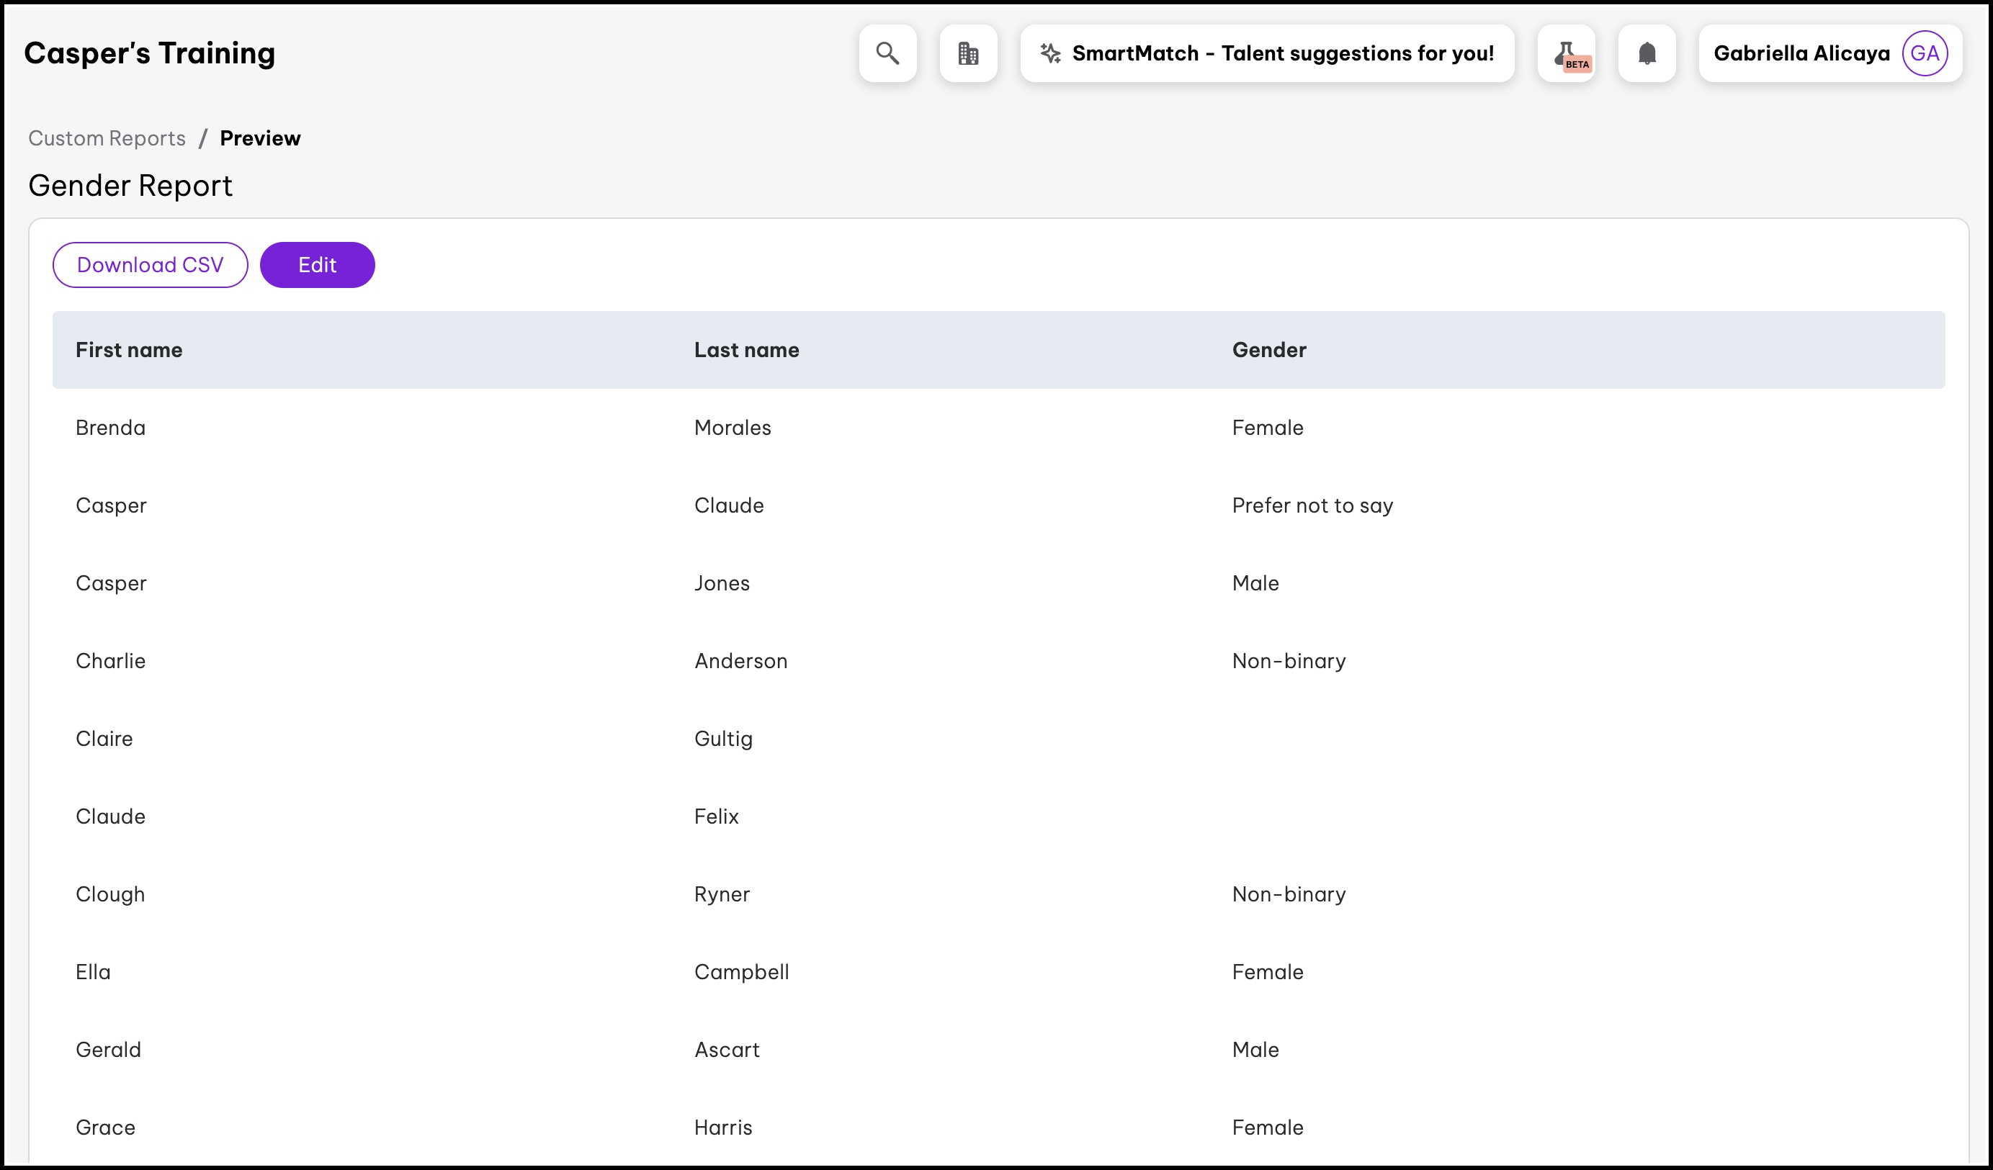Click the Last name column header
Screen dimensions: 1993x1170
coord(747,350)
